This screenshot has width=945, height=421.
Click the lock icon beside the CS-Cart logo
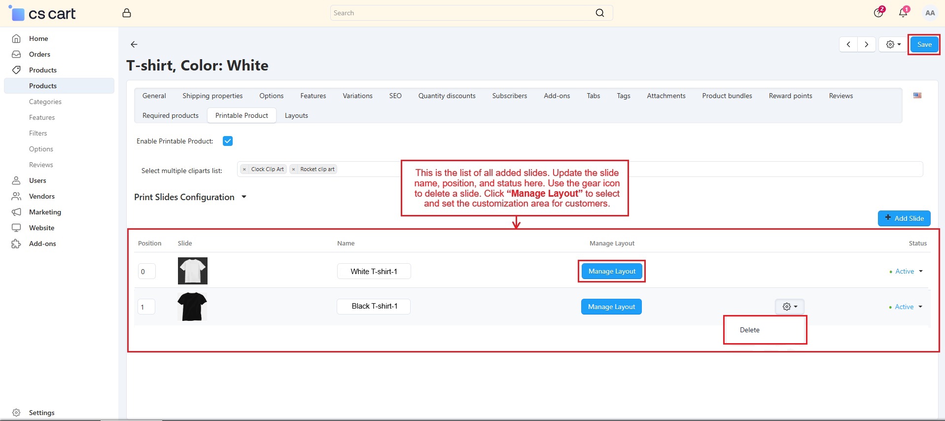[127, 13]
